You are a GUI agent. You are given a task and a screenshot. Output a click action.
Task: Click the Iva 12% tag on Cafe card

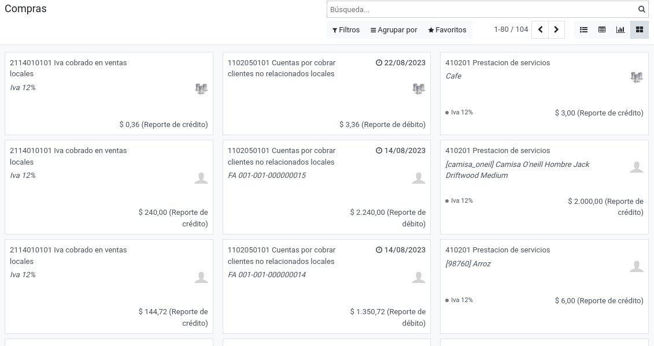point(459,112)
